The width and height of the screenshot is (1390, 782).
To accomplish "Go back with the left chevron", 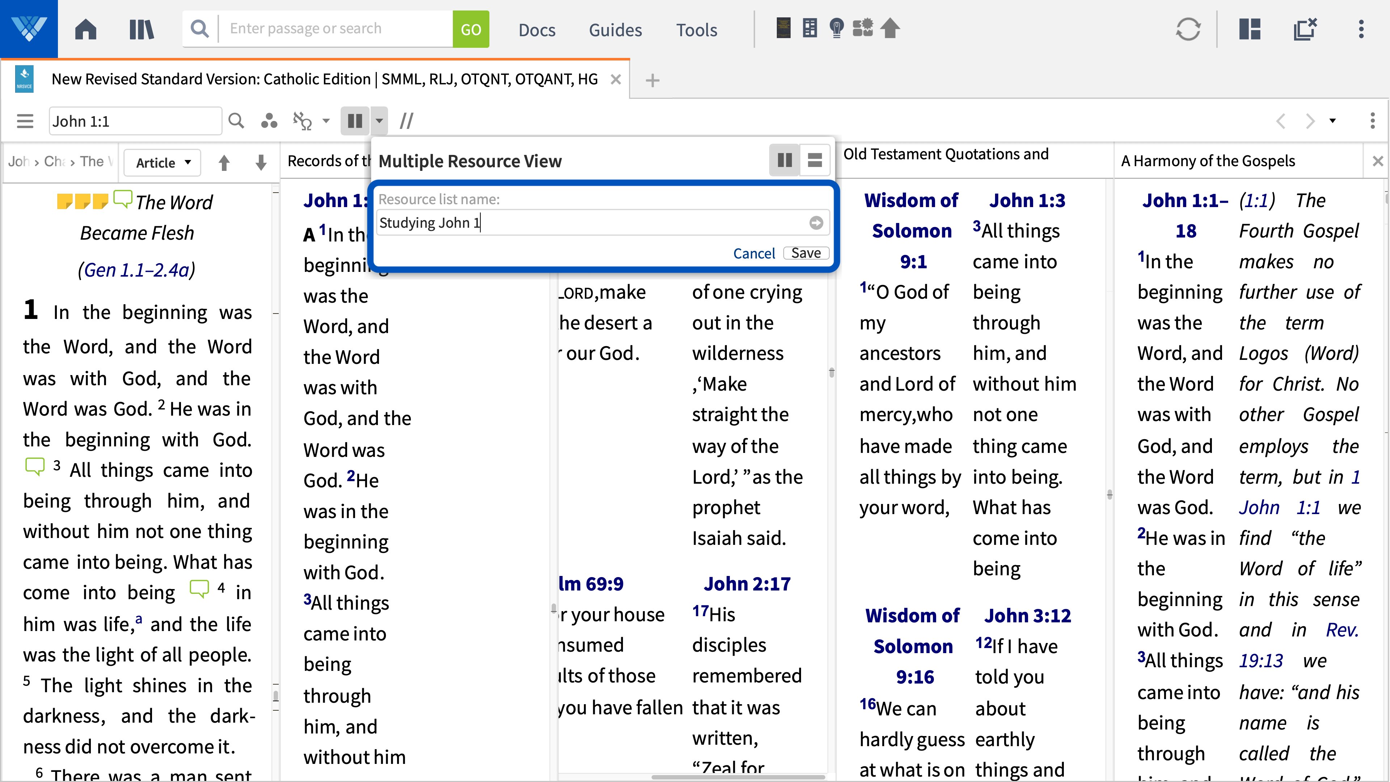I will coord(1281,121).
